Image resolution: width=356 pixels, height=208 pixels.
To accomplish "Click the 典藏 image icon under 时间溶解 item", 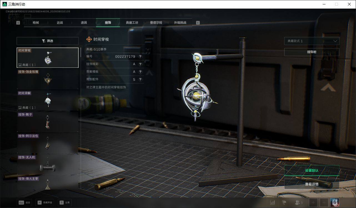I will pos(20,108).
